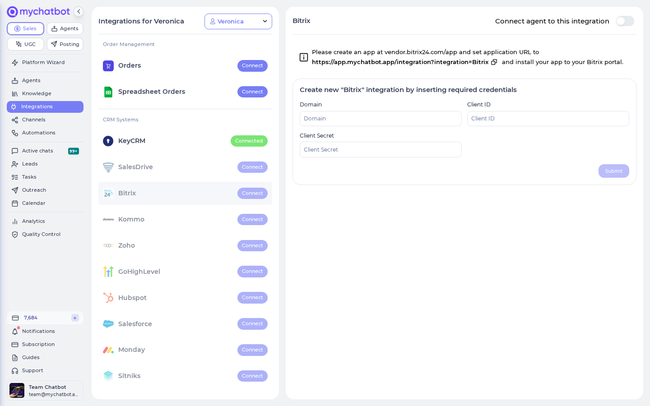
Task: Click the Notifications bell icon
Action: coord(15,332)
